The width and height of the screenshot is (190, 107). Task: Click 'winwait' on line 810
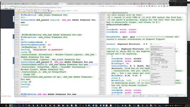[111, 44]
